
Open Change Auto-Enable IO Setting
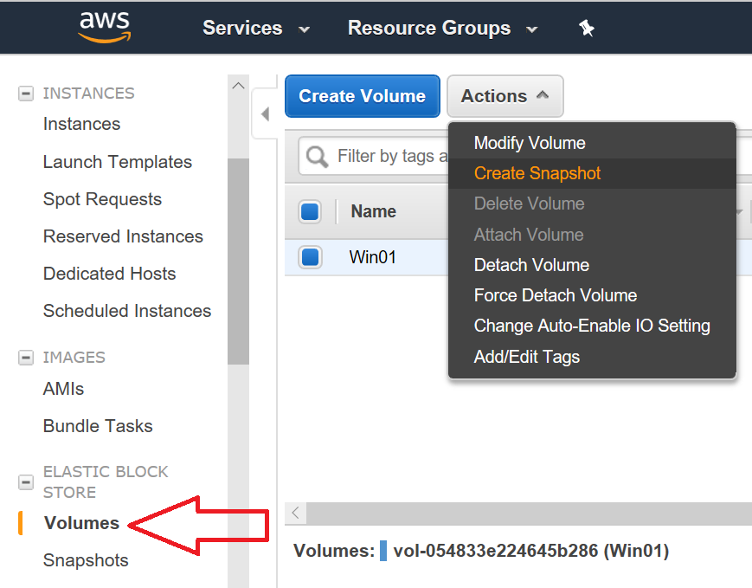pos(592,326)
